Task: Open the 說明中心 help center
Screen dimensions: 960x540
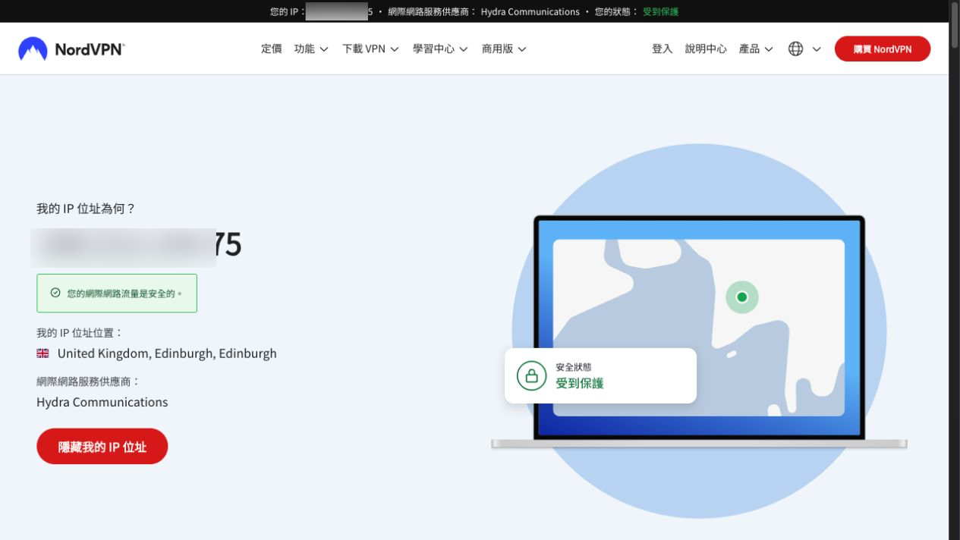Action: (706, 49)
